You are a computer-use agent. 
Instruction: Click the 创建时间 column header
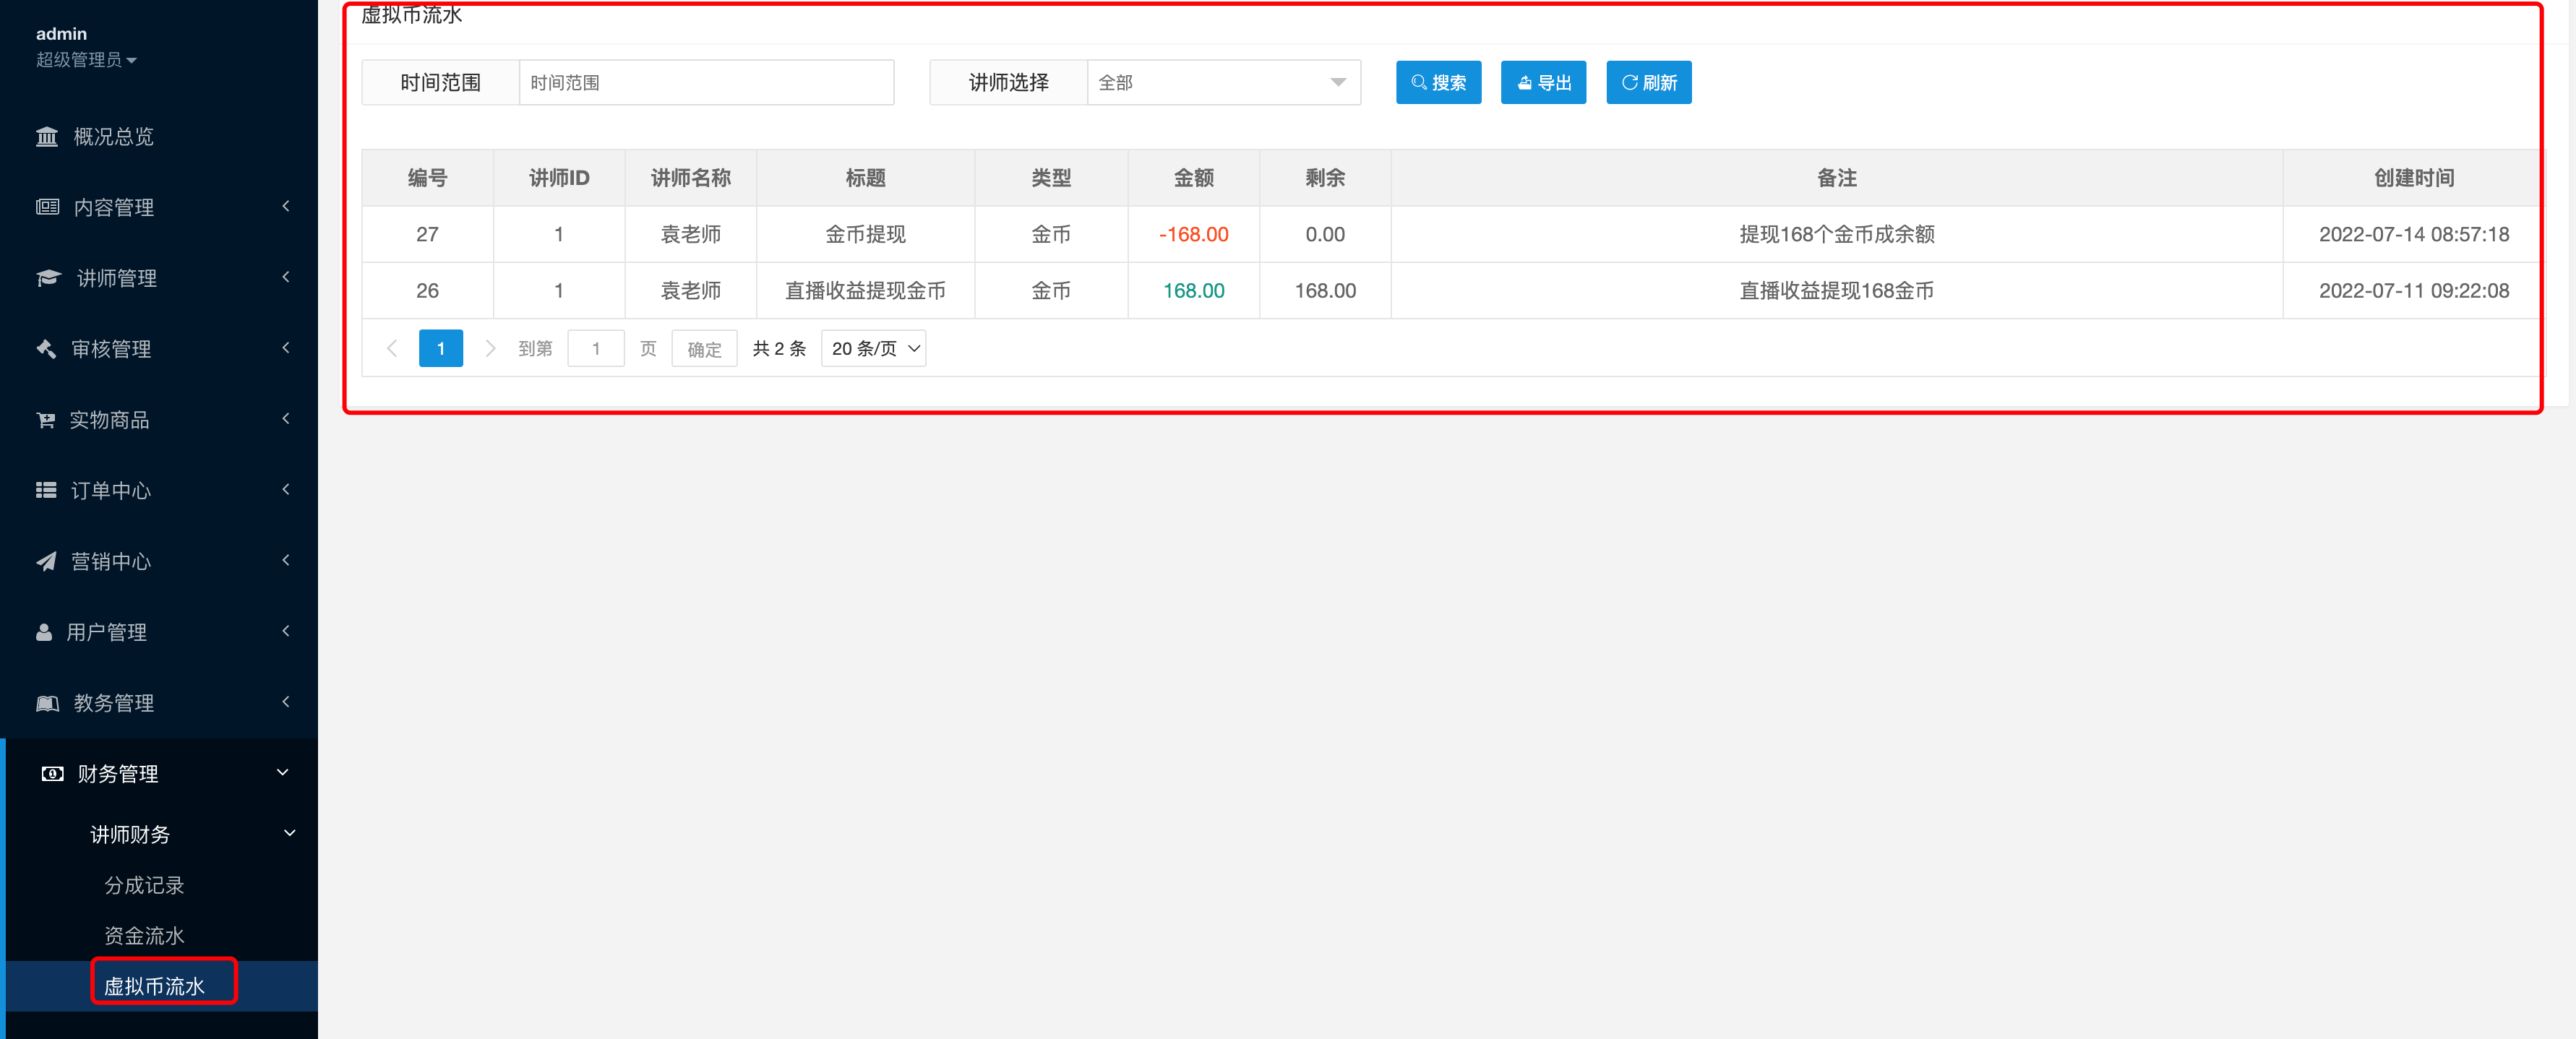pos(2414,178)
